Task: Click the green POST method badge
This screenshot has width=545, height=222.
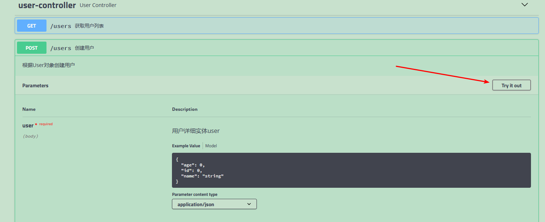Action: [32, 48]
